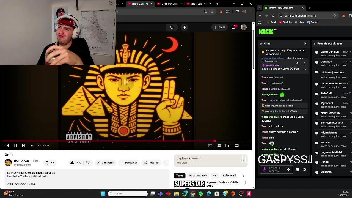Select the Relacionado filter chip

coord(230,175)
